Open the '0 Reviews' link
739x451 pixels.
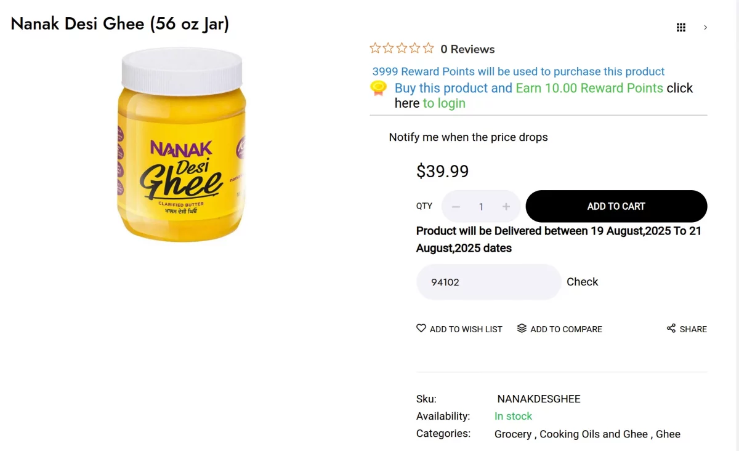pos(467,49)
